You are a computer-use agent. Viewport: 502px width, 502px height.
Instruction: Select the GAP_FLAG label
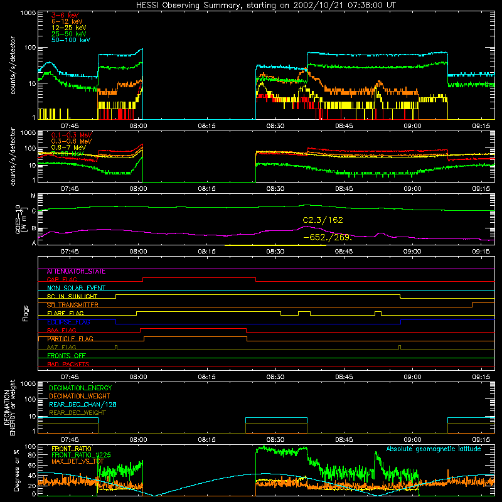coord(62,279)
